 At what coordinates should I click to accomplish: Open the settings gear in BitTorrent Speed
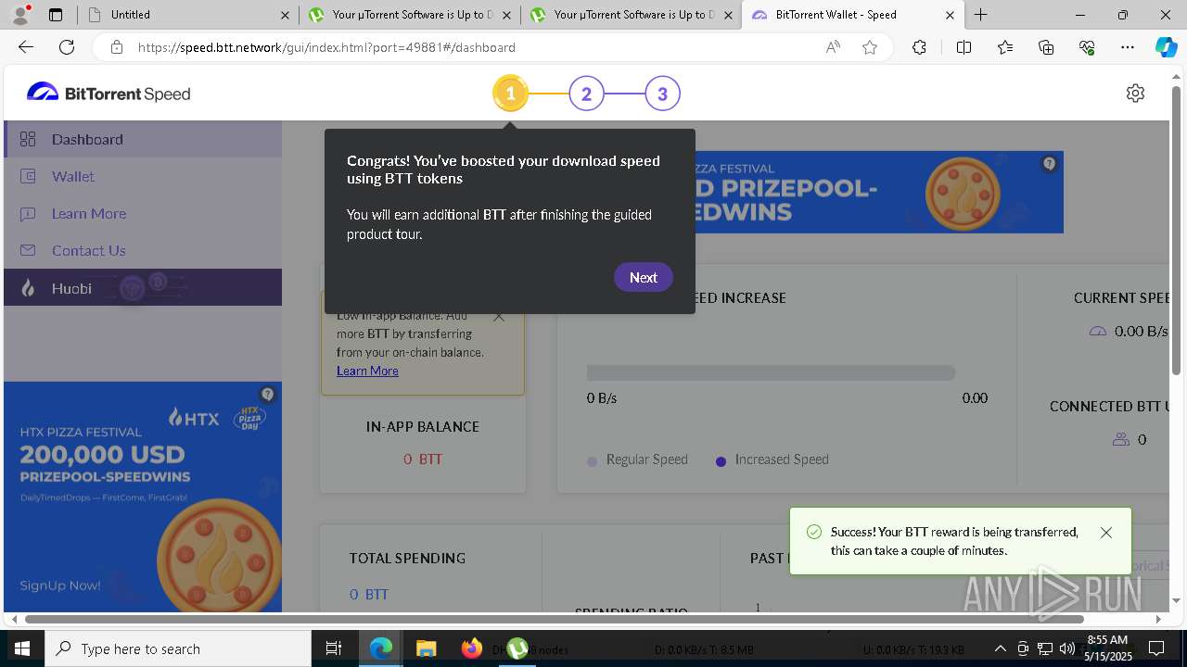coord(1135,93)
